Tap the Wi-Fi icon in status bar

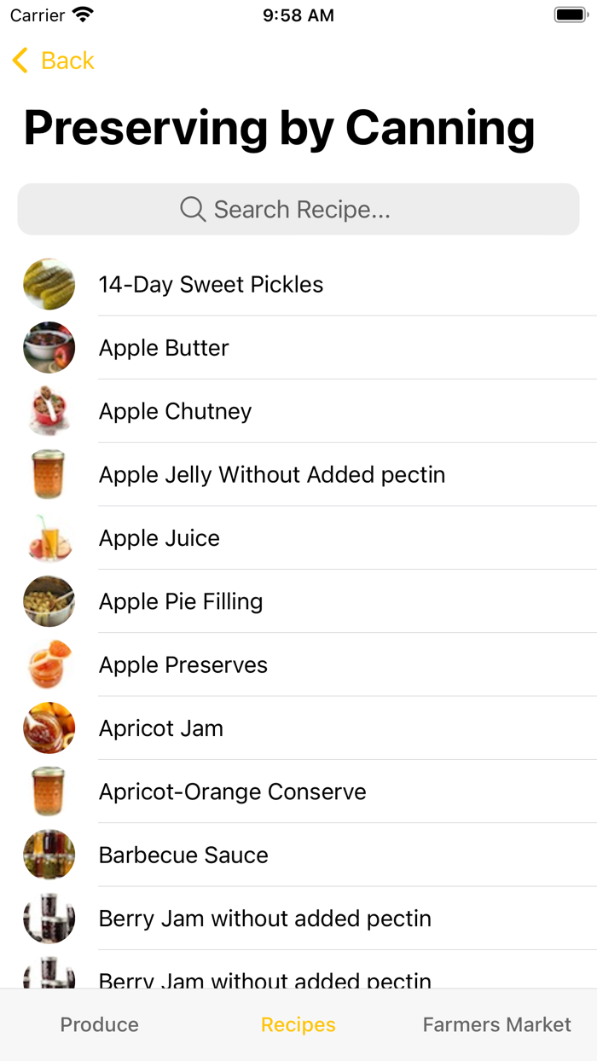[80, 13]
